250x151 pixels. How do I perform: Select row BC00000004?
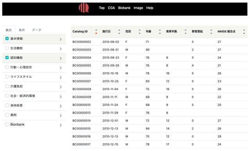click(159, 58)
